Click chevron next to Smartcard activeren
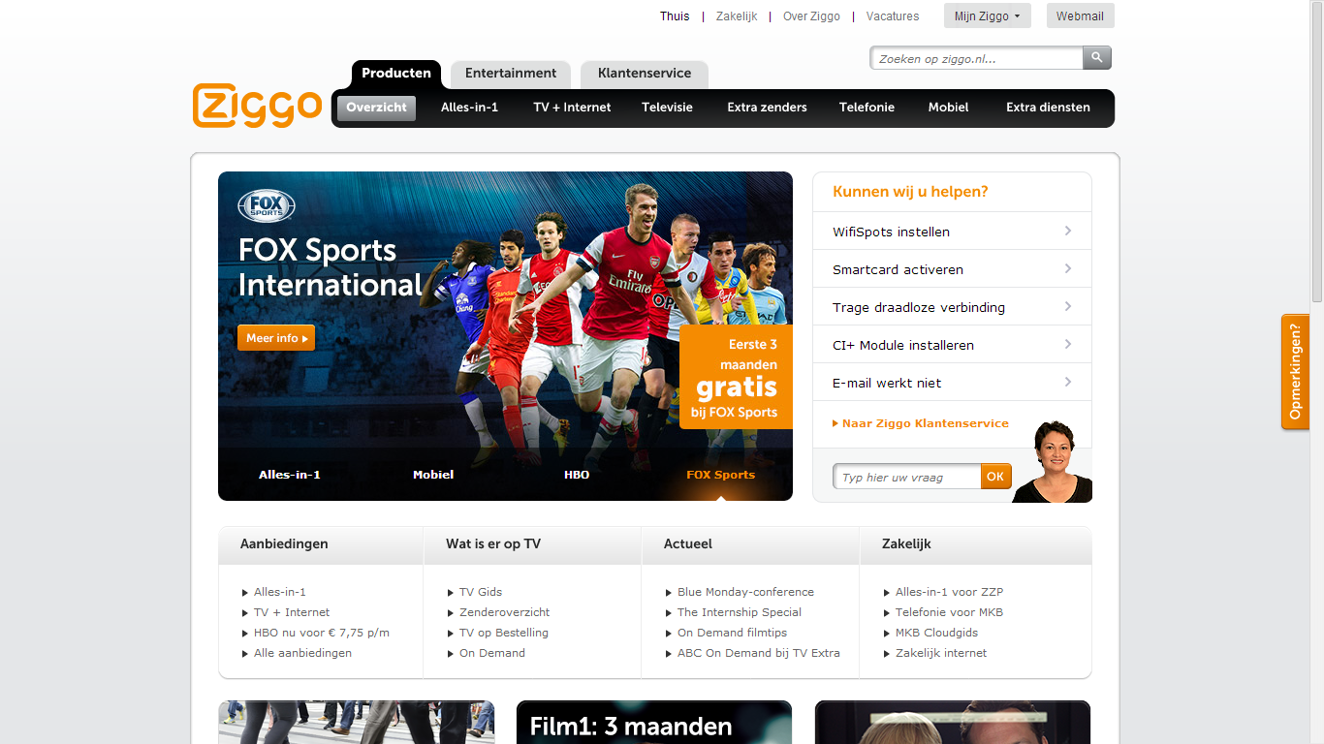The height and width of the screenshot is (744, 1324). [1067, 268]
